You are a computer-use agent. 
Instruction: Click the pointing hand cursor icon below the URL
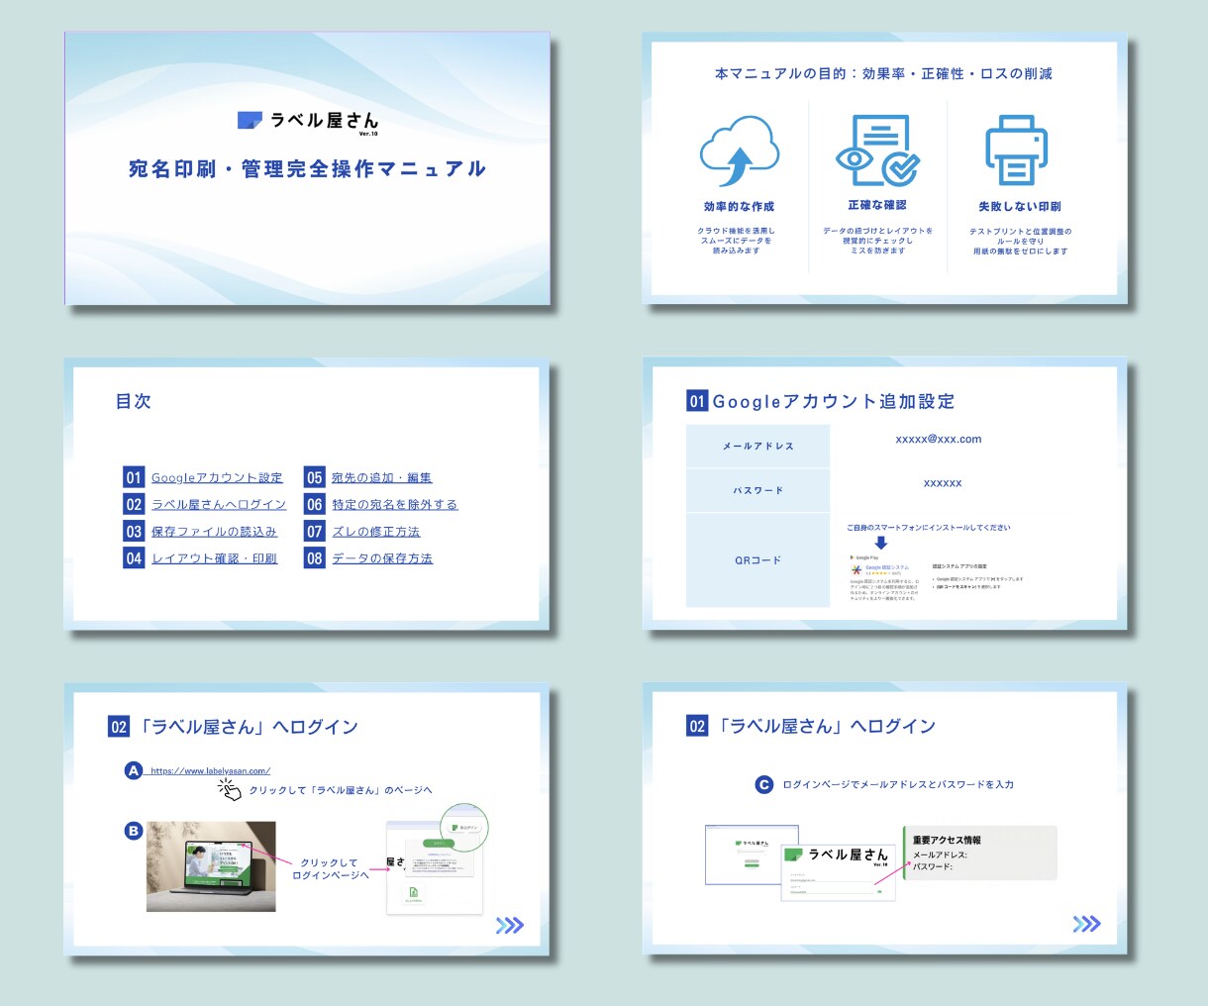[230, 789]
